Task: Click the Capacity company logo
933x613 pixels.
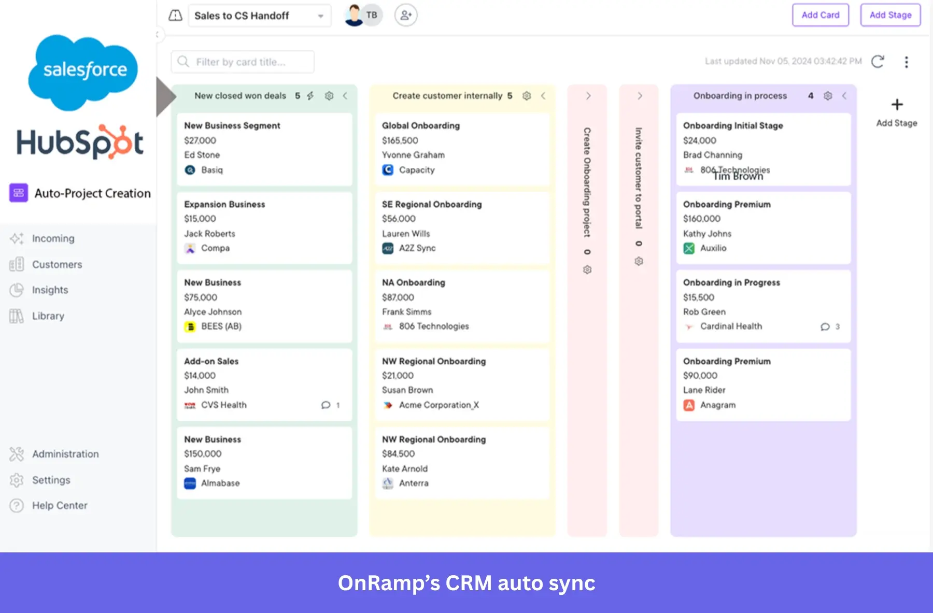Action: pos(388,170)
